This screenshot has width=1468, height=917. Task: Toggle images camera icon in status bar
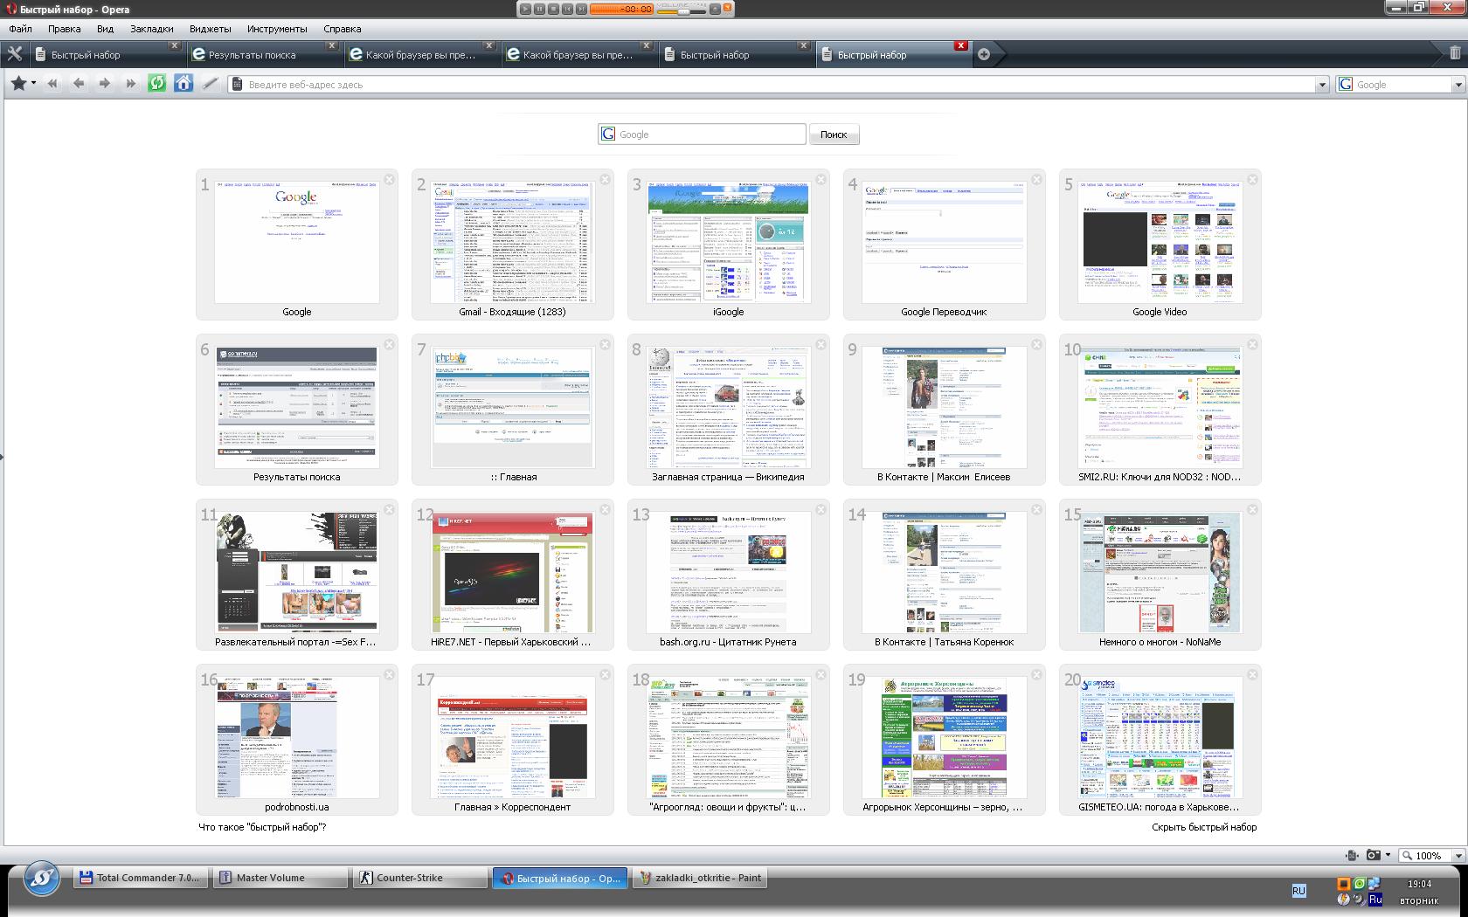(1374, 855)
